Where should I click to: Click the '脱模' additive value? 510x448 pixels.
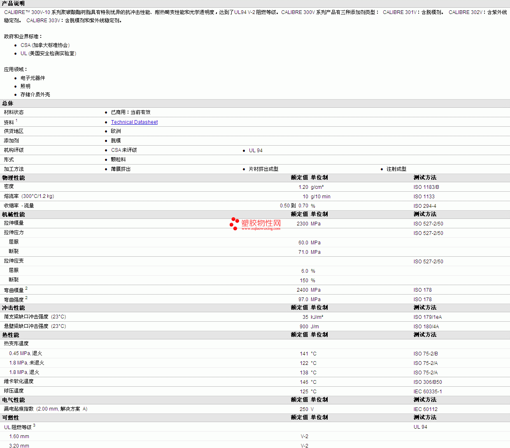116,141
